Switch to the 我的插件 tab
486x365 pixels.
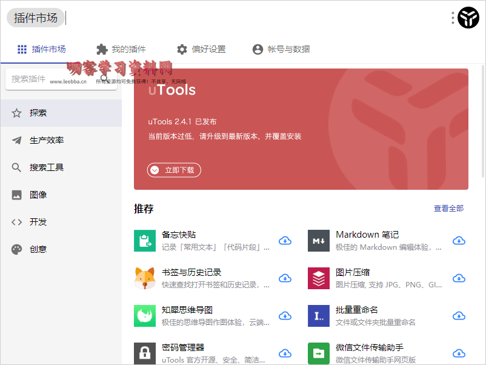click(121, 49)
